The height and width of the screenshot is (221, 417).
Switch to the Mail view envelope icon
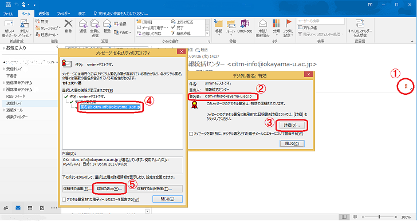18,208
